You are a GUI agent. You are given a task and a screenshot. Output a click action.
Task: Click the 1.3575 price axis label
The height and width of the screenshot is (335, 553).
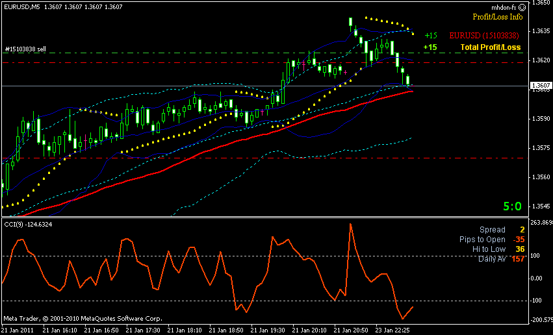pyautogui.click(x=541, y=148)
